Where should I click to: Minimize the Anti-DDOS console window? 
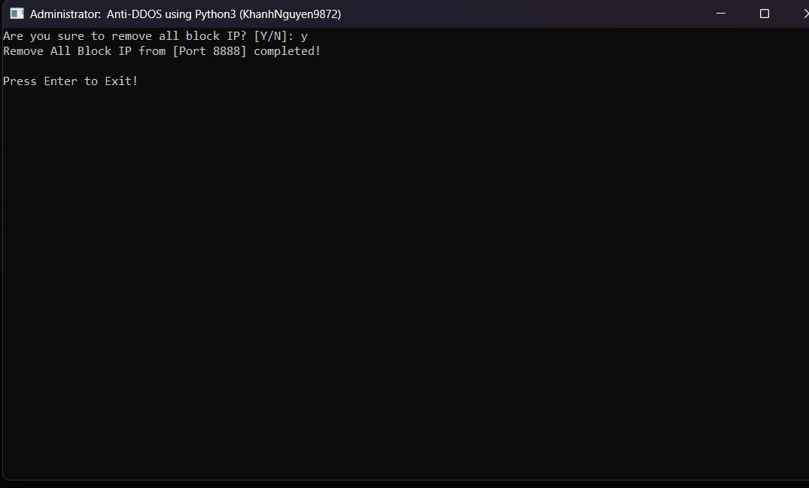click(x=721, y=14)
